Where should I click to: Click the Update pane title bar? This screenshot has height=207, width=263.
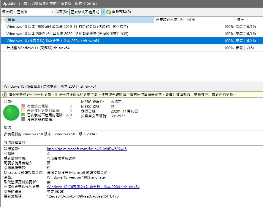[x=132, y=3]
